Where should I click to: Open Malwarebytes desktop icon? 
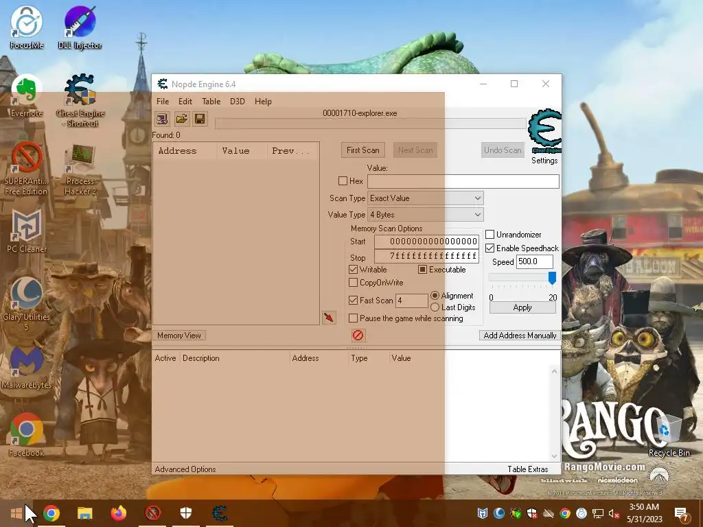click(27, 368)
